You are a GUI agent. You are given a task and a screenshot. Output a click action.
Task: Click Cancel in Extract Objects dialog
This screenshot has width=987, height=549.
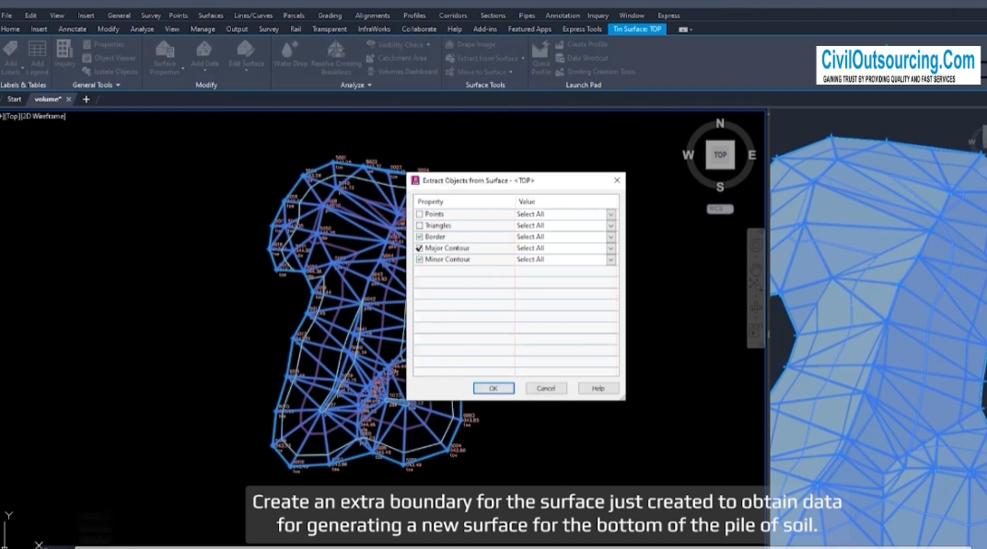point(546,388)
